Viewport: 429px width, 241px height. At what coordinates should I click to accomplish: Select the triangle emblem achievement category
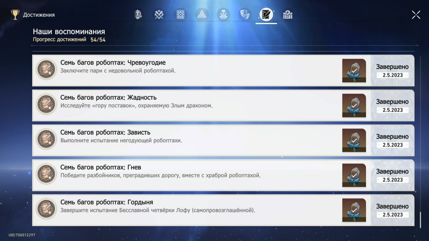[x=202, y=15]
